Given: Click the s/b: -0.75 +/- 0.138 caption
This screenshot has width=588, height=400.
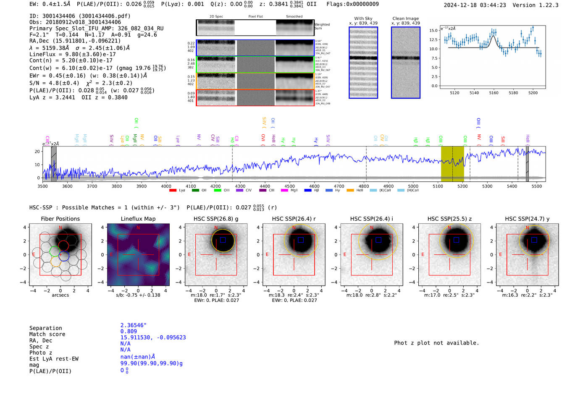Looking at the screenshot, I should pyautogui.click(x=138, y=295).
